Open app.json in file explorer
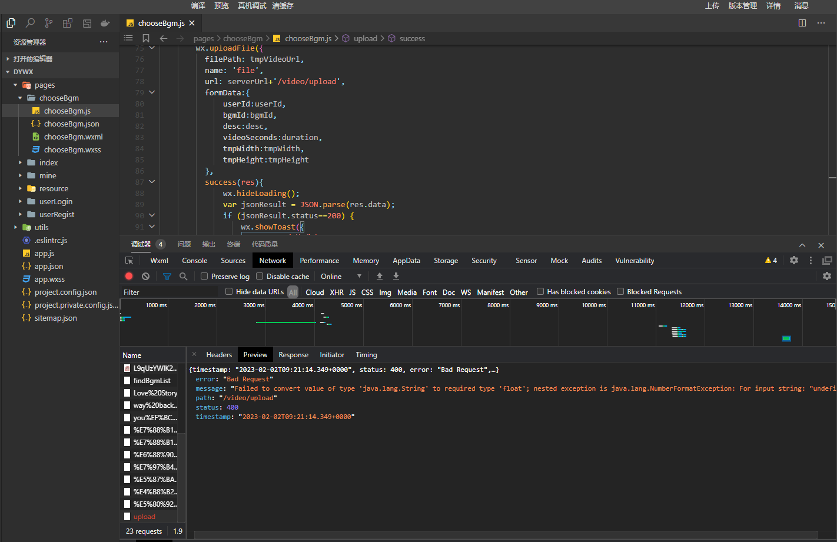This screenshot has height=542, width=837. 48,266
